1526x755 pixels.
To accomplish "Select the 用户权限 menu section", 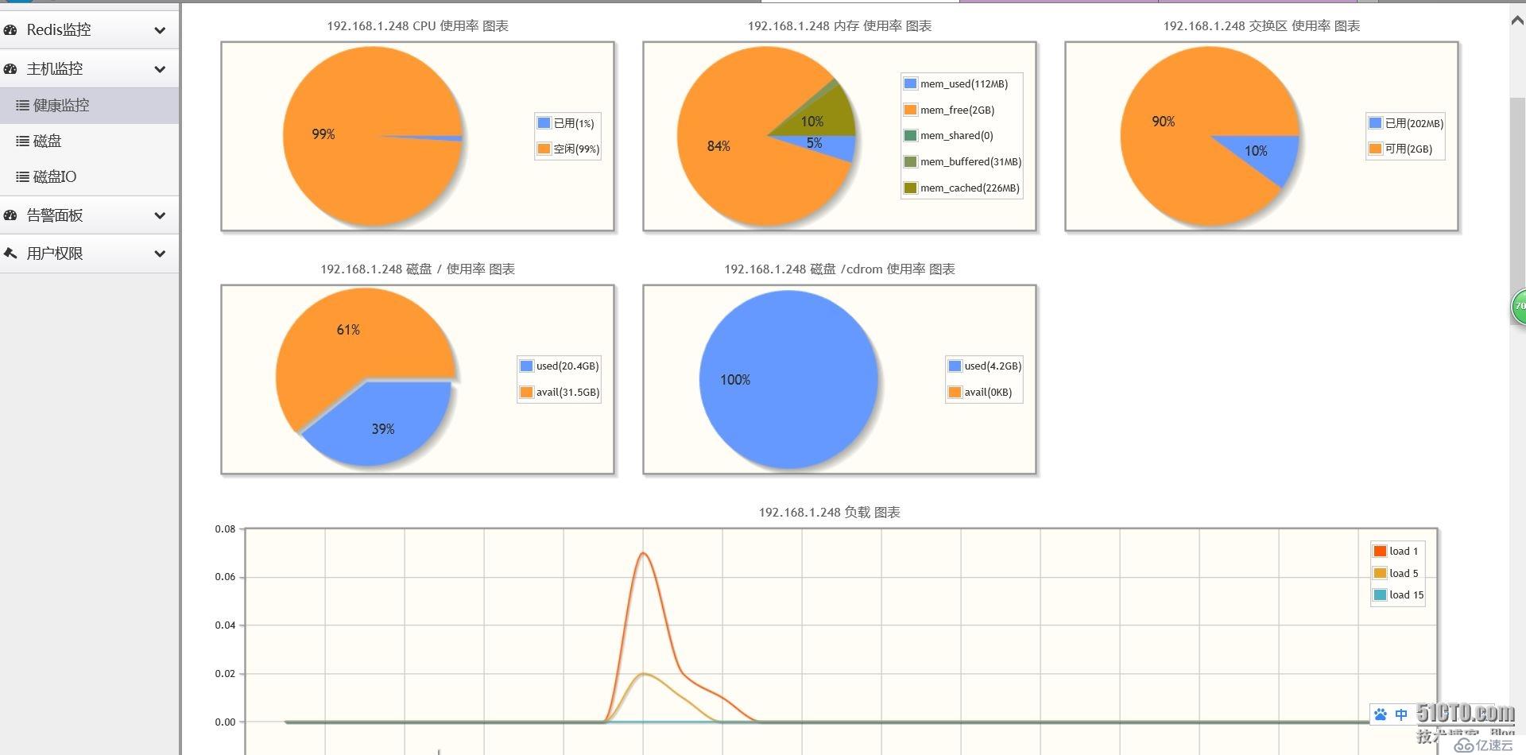I will pos(90,254).
